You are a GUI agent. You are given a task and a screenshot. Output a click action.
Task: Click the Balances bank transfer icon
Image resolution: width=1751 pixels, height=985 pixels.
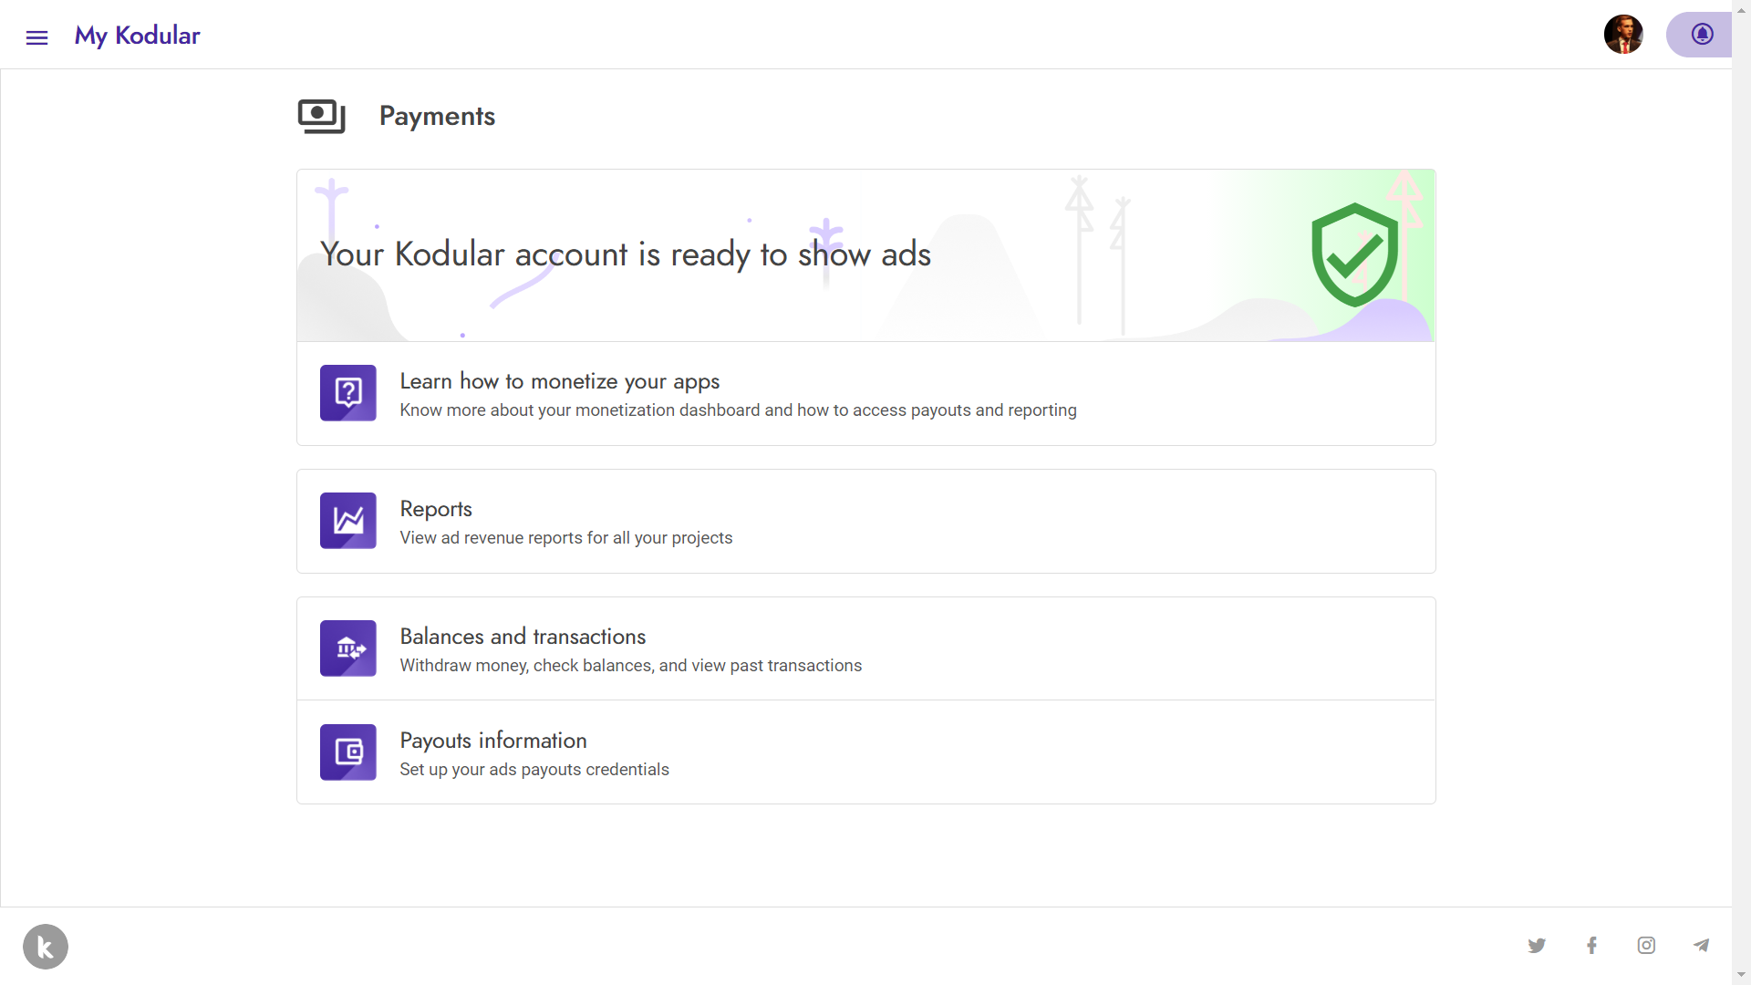347,648
